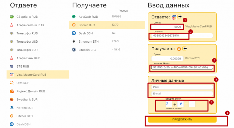The width and height of the screenshot is (234, 128).
Task: Click the 449.16 Litecoin reserve value
Action: [116, 49]
